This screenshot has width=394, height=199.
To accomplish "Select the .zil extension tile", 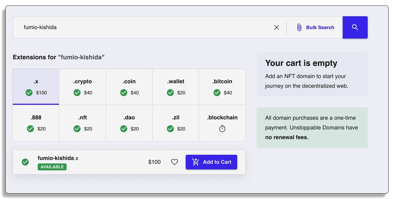I will [x=176, y=123].
